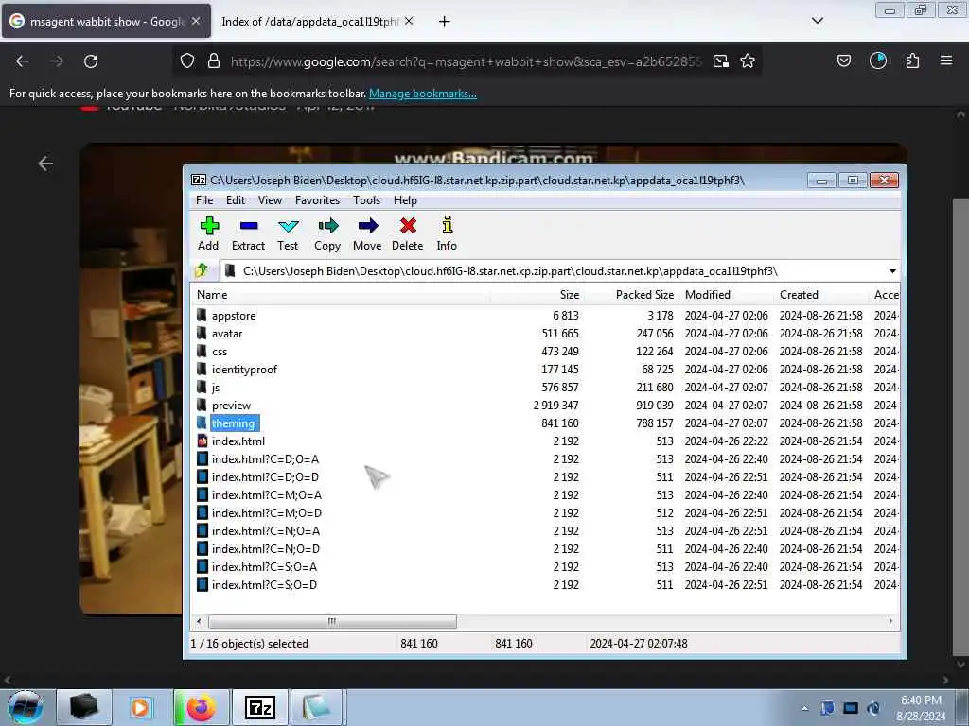Image resolution: width=969 pixels, height=726 pixels.
Task: Close the Index of /data tab
Action: point(409,21)
